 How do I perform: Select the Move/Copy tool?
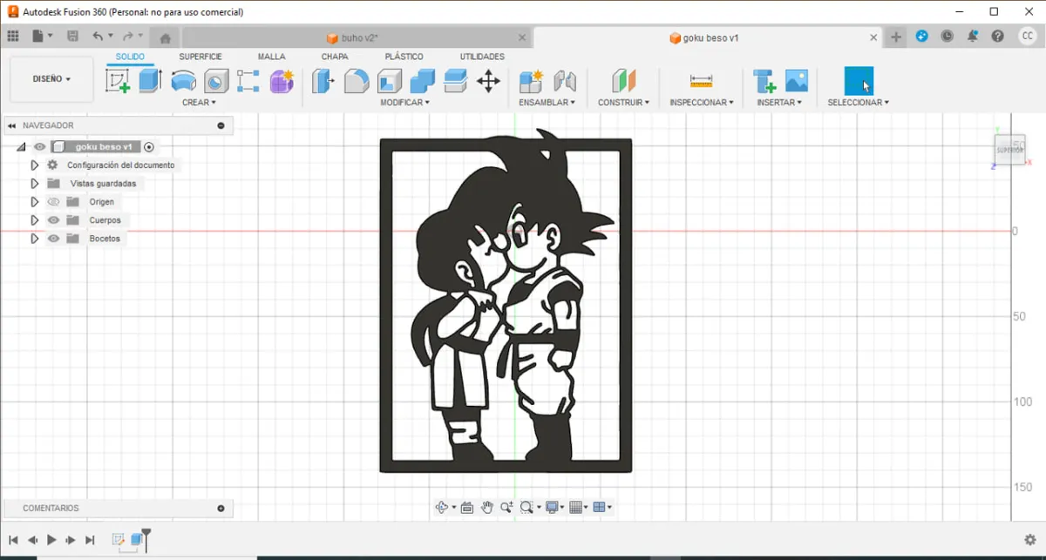pos(488,82)
